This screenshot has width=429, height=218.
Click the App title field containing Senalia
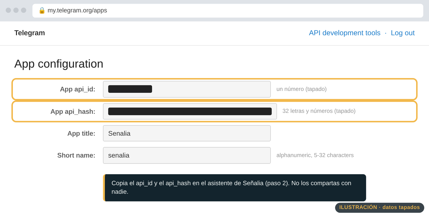(x=187, y=133)
